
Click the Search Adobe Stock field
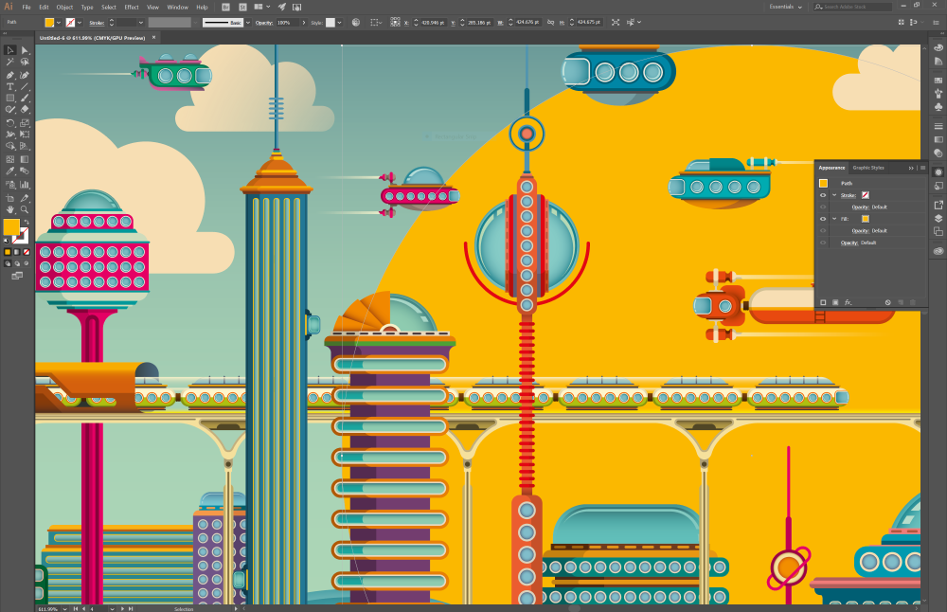(852, 7)
